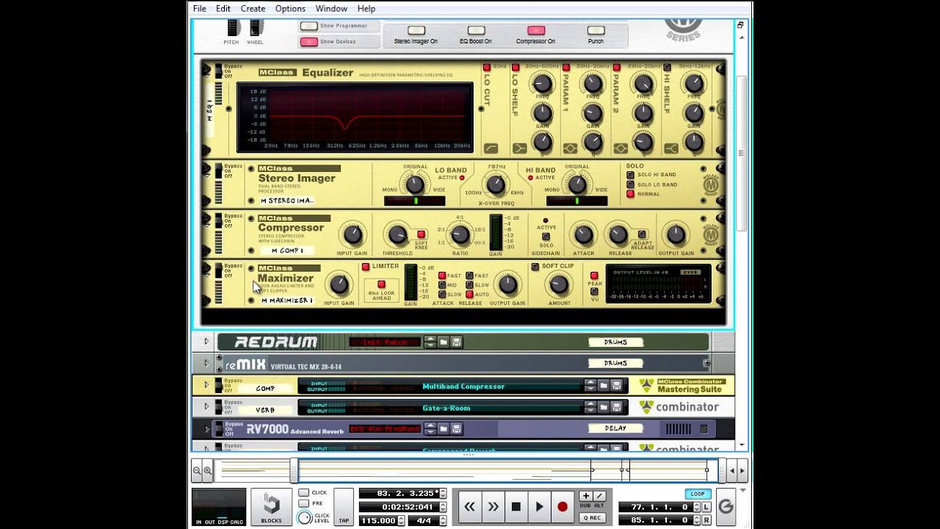Screen dimensions: 940x529
Task: Toggle the Maximizer Limiter button
Action: 366,267
